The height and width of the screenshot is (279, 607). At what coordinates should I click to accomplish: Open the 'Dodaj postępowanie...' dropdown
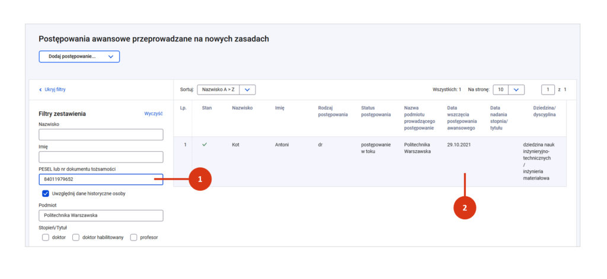click(x=79, y=57)
